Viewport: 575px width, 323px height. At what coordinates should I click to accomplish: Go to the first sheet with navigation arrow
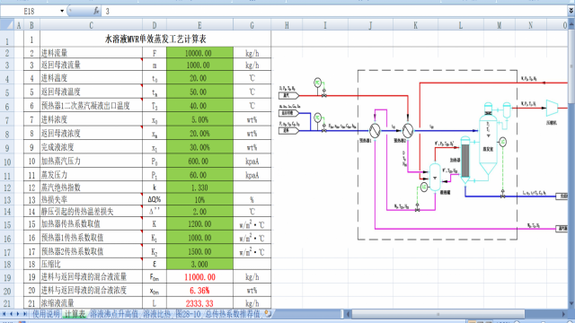click(4, 314)
